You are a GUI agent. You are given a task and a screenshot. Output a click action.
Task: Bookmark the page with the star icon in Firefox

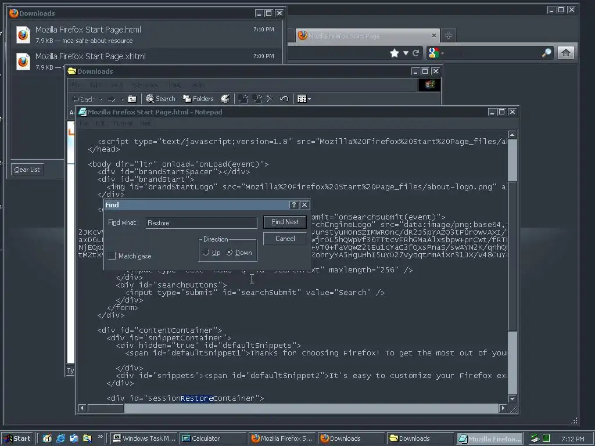click(395, 53)
